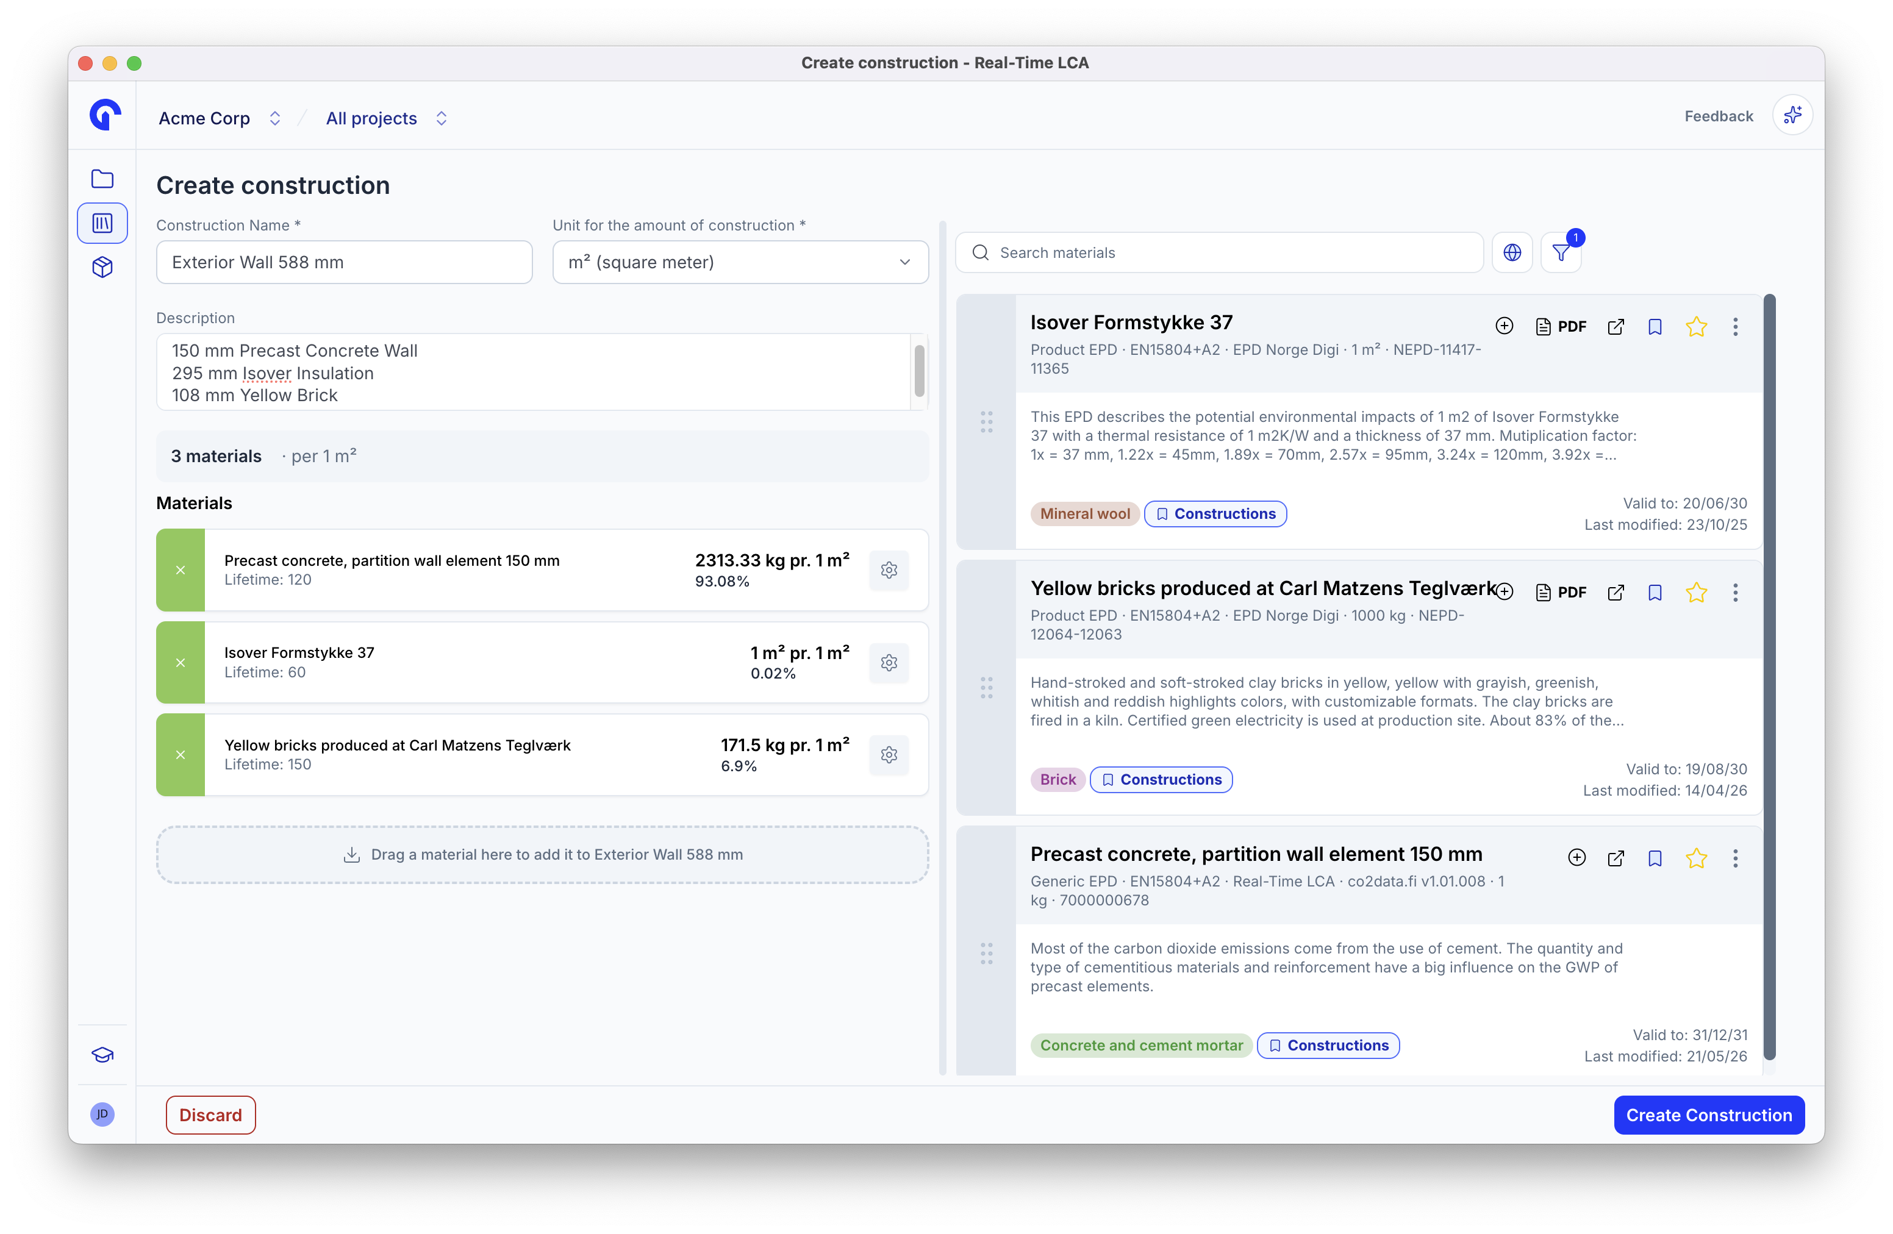The image size is (1893, 1234).
Task: Click the Search materials field
Action: click(1220, 252)
